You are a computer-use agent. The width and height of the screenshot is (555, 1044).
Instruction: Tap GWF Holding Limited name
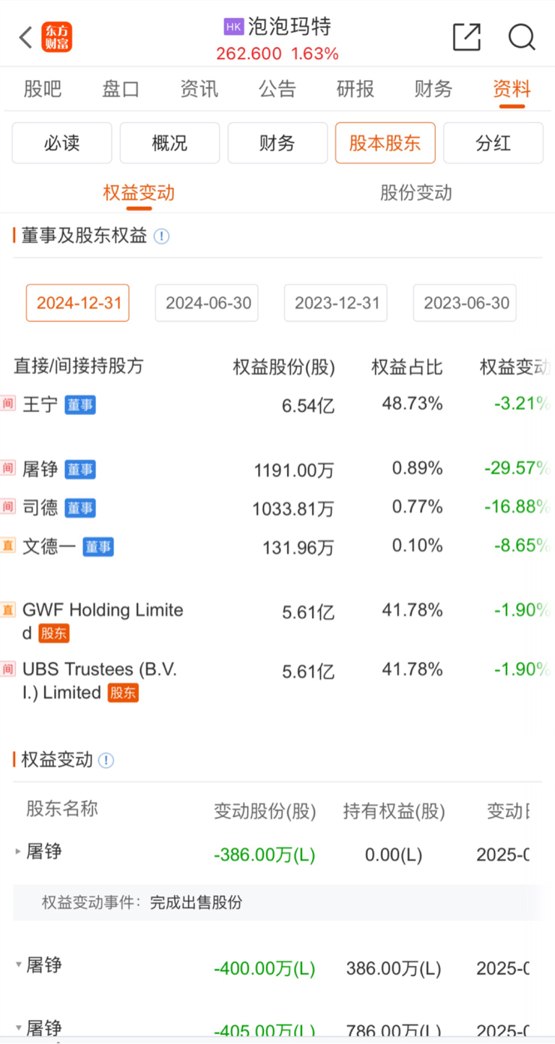tap(103, 621)
